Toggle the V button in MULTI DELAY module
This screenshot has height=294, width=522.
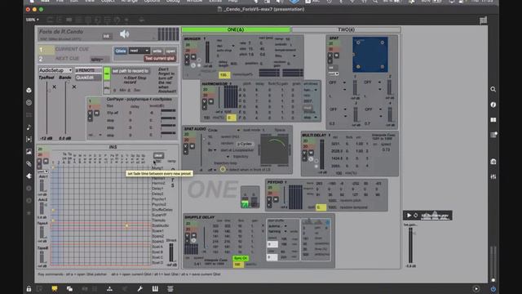304,153
